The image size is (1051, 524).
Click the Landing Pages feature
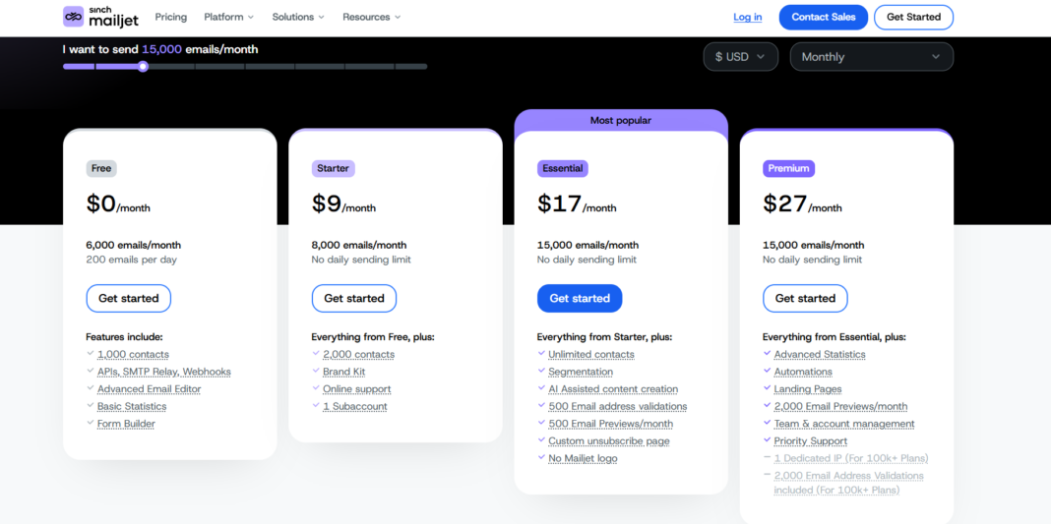coord(808,388)
